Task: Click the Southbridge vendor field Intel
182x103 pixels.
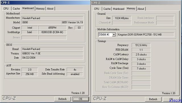Action: pos(30,32)
